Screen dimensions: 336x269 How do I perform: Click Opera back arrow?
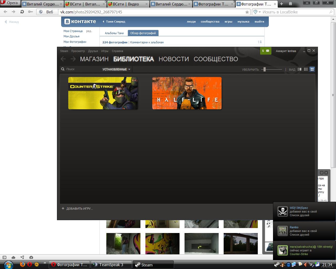(6, 12)
